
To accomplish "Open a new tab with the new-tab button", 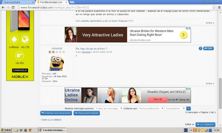I will pos(72,2).
